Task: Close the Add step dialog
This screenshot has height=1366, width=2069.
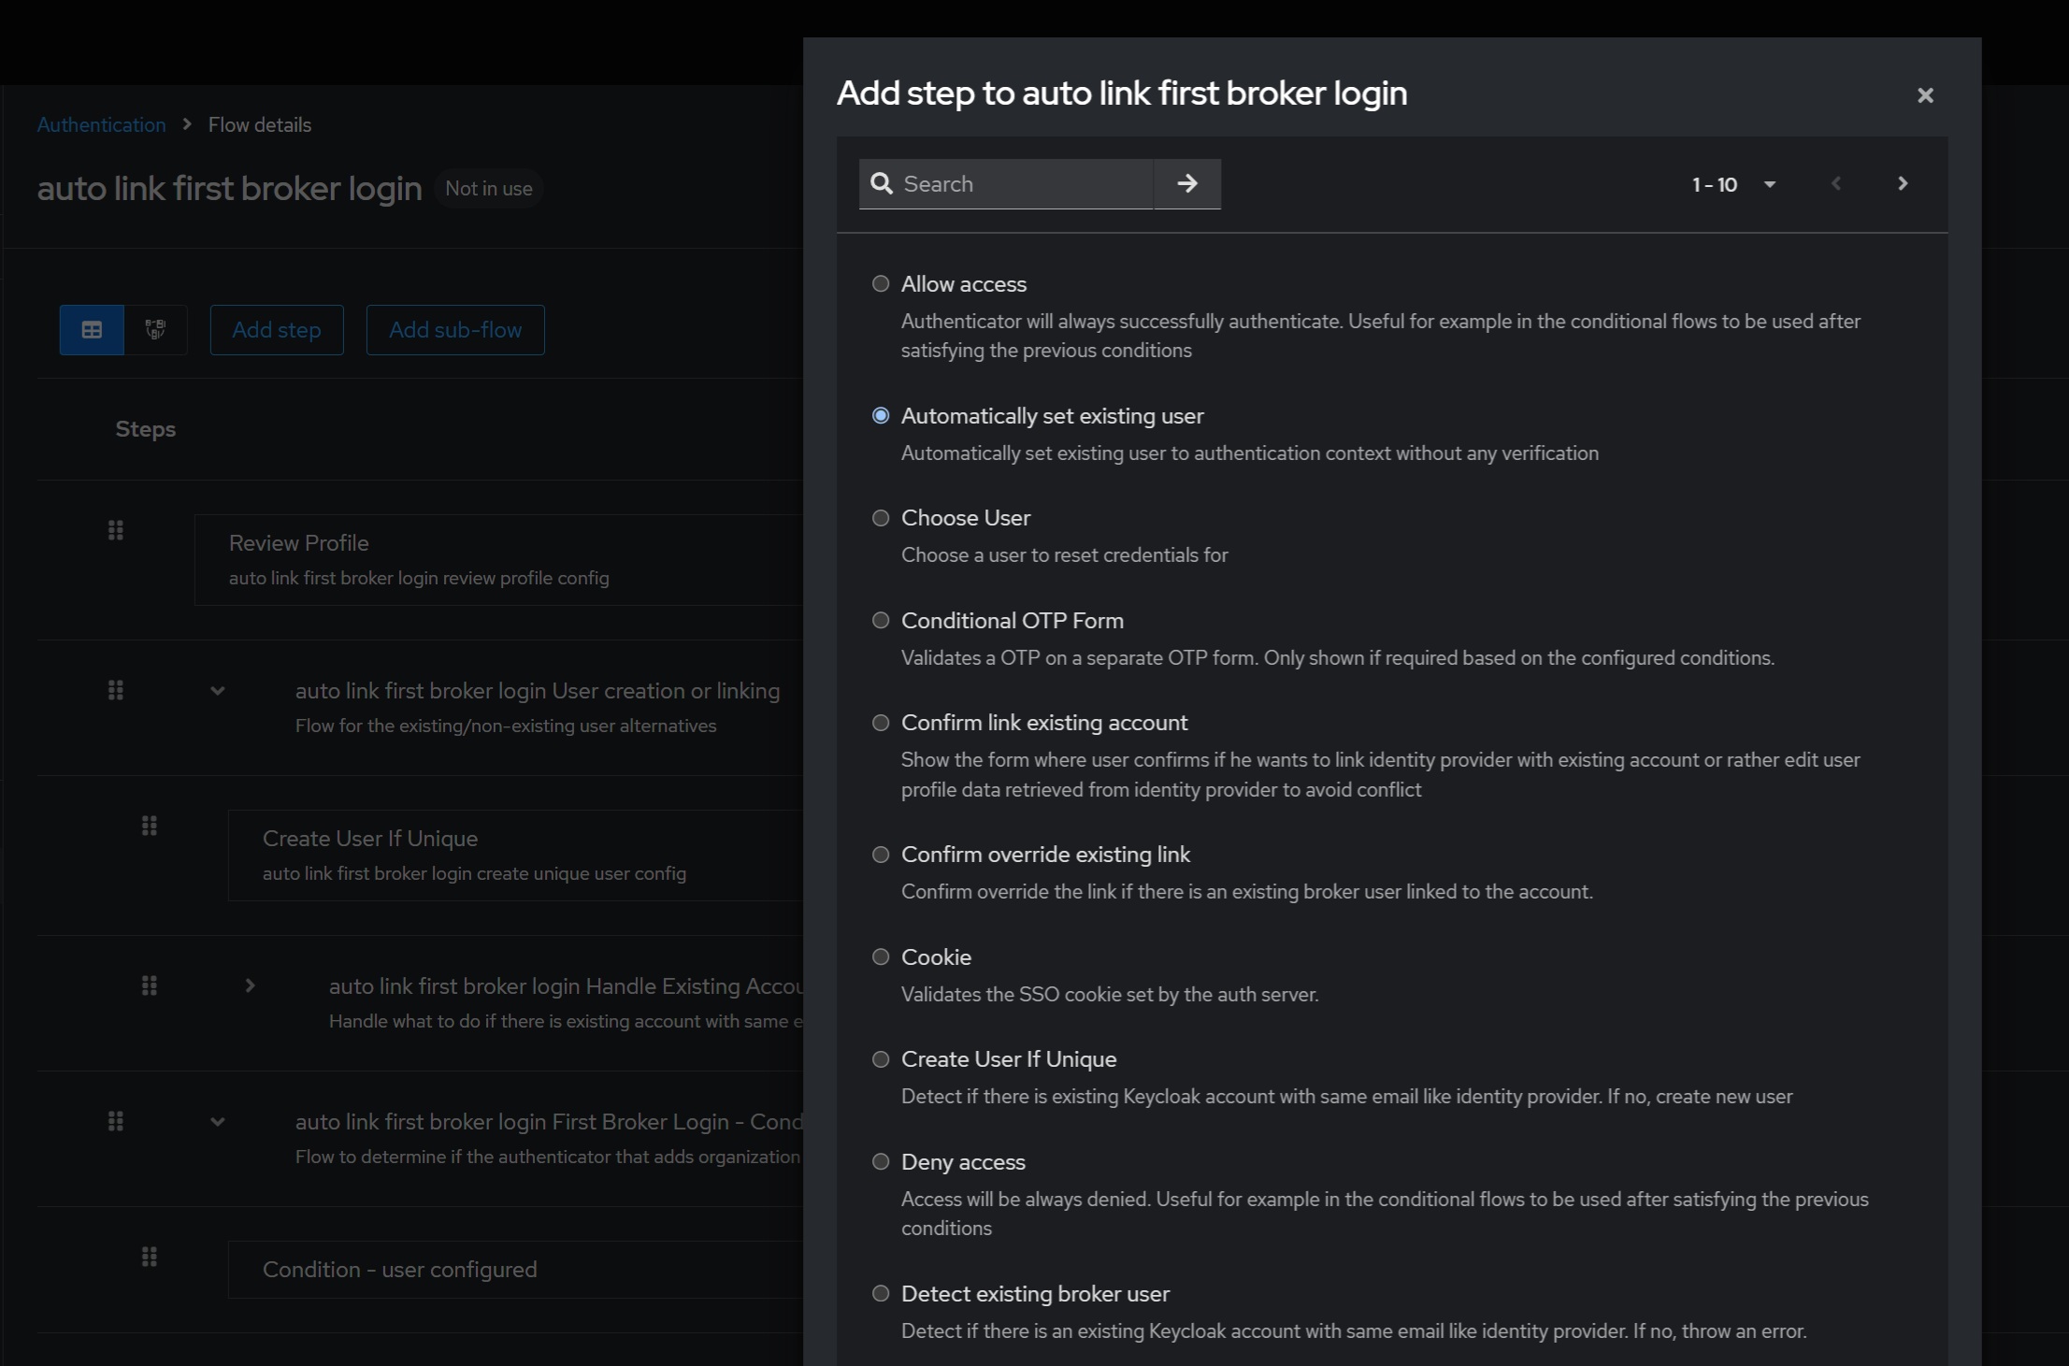Action: pos(1924,95)
